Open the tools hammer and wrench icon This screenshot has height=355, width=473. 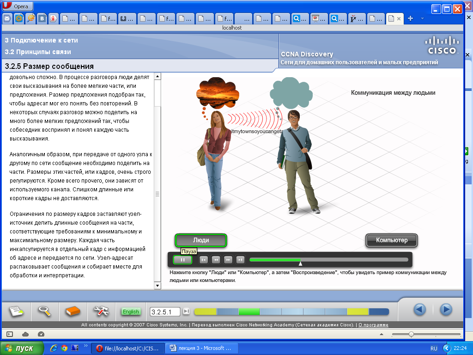point(101,311)
